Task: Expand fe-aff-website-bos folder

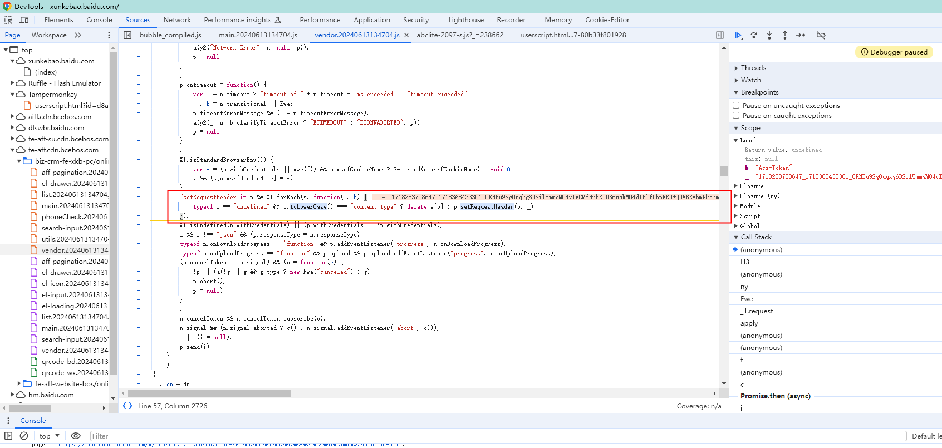Action: tap(19, 383)
